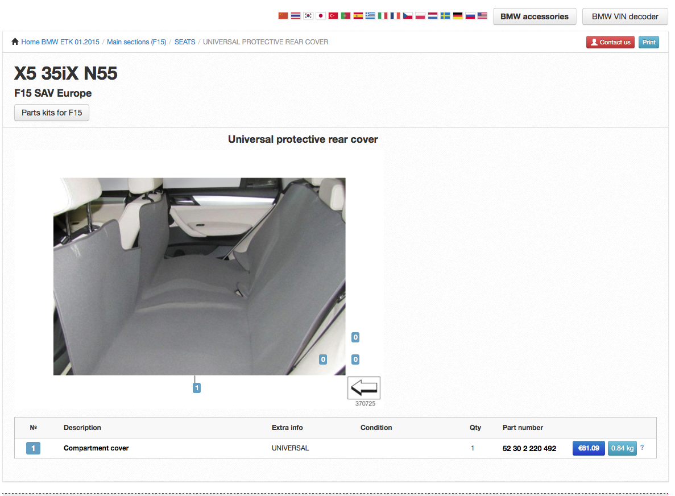Click the Print button

click(x=648, y=42)
